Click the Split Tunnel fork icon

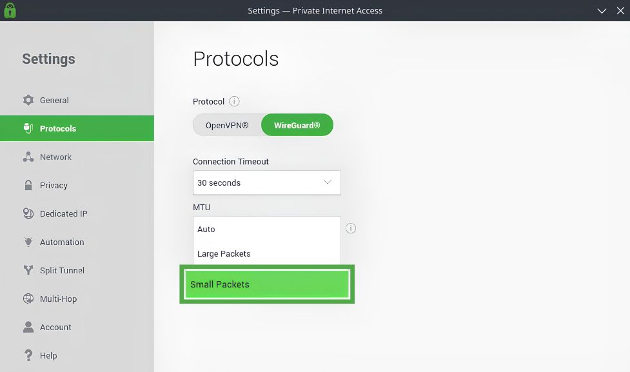tap(28, 270)
